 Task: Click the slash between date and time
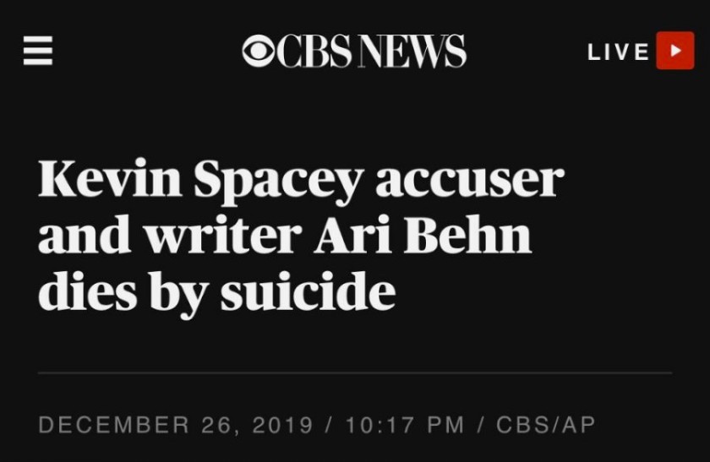coord(329,424)
